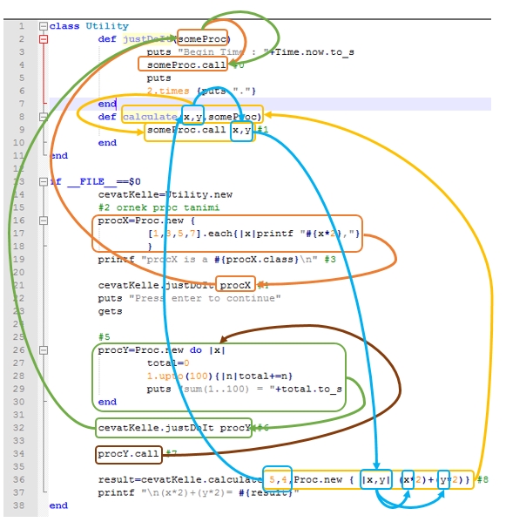Collapse the def calculate fold marker
Viewport: 506px width, 529px height.
click(x=44, y=117)
